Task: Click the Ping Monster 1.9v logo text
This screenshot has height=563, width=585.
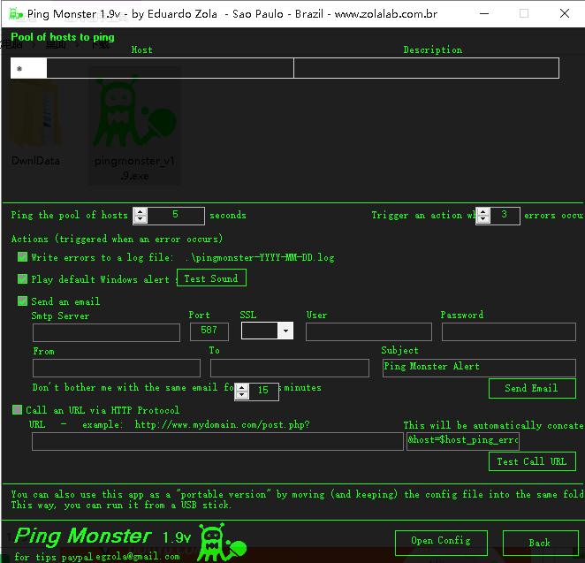Action: coord(103,536)
